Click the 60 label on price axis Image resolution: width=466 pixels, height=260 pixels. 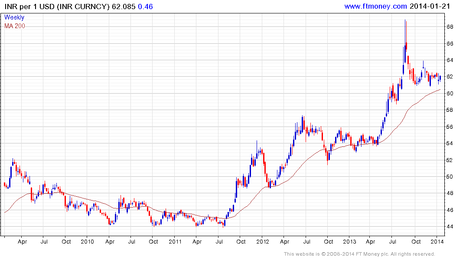450,94
